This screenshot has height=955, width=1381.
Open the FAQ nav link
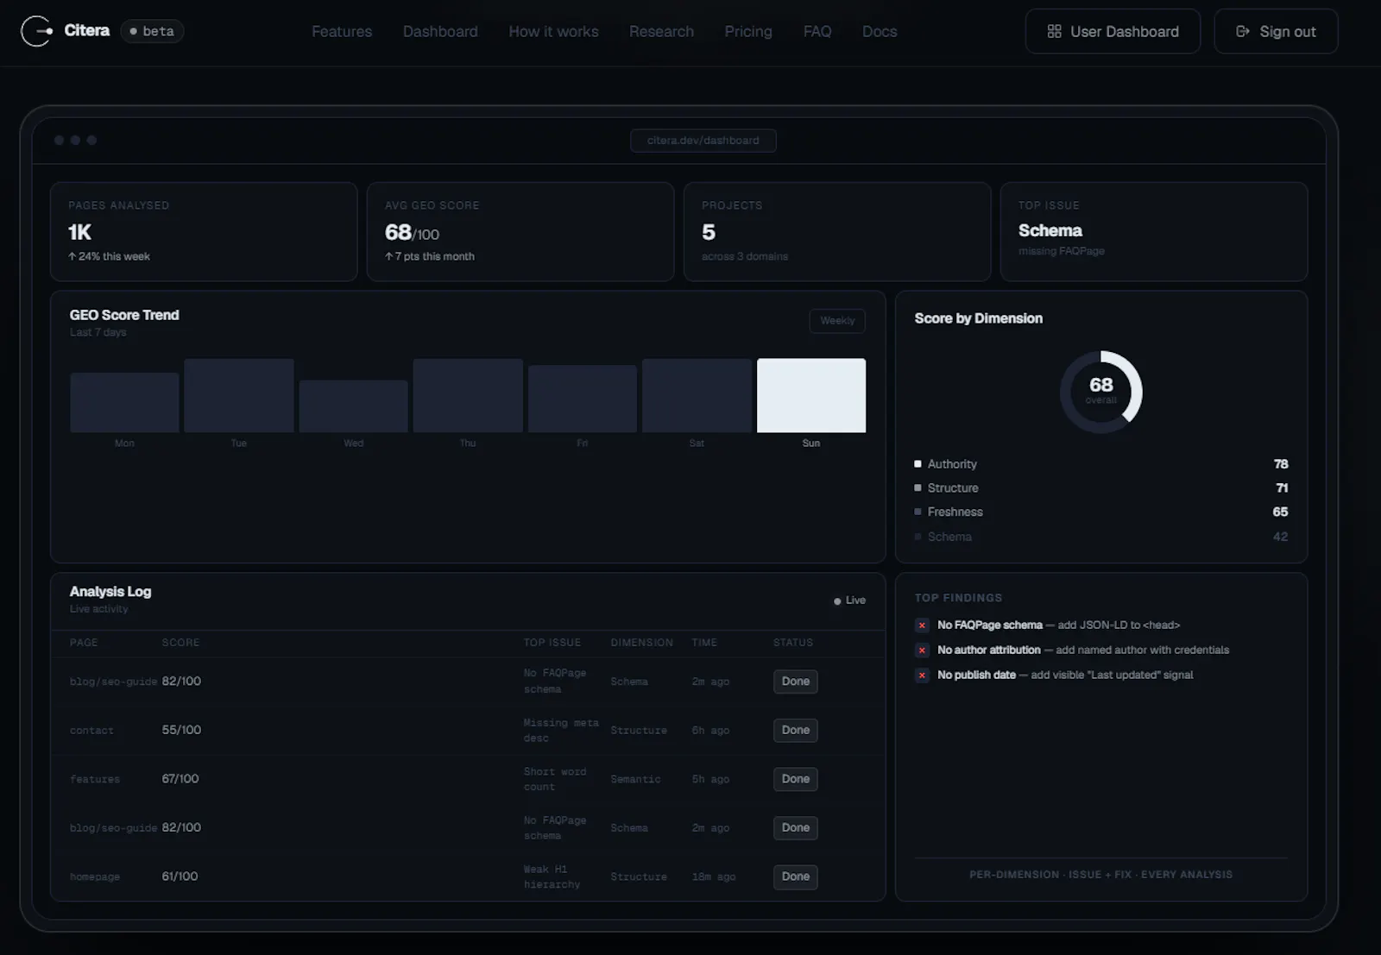[x=817, y=31]
